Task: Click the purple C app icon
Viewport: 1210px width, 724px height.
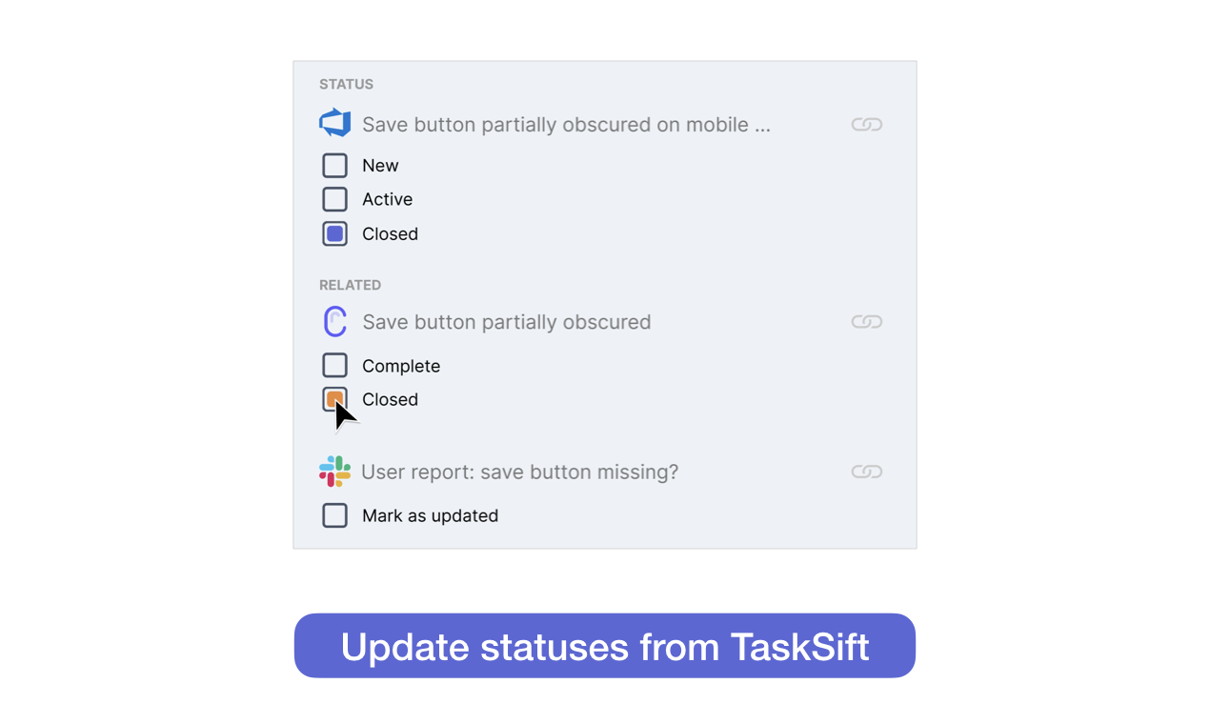Action: [334, 321]
